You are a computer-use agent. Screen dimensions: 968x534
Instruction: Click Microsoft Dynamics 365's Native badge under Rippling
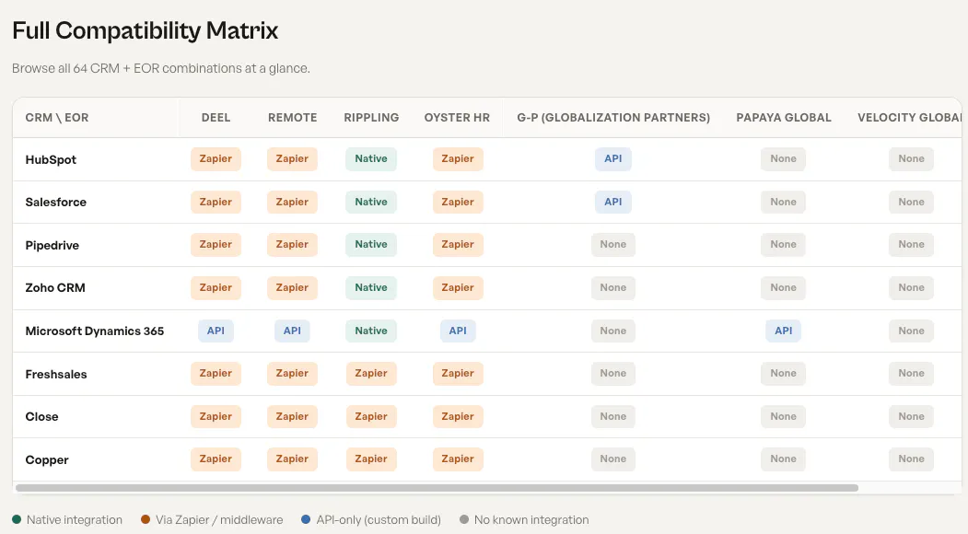point(371,331)
